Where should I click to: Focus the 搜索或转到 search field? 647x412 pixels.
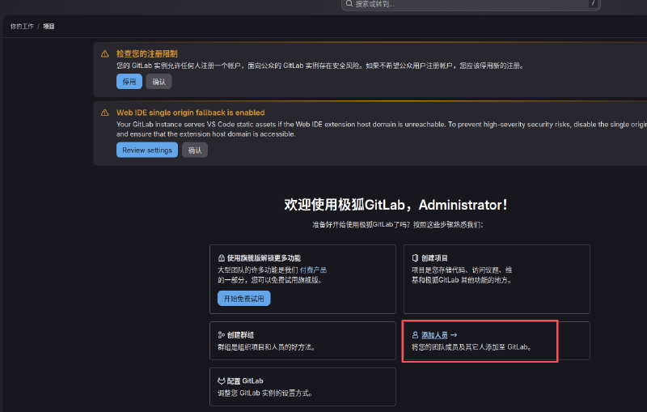471,4
